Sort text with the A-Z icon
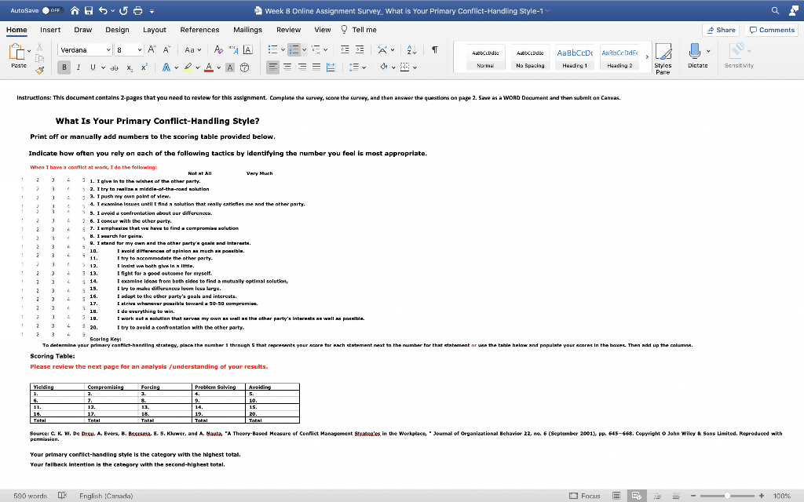Viewport: 804px width, 502px height. click(x=411, y=49)
